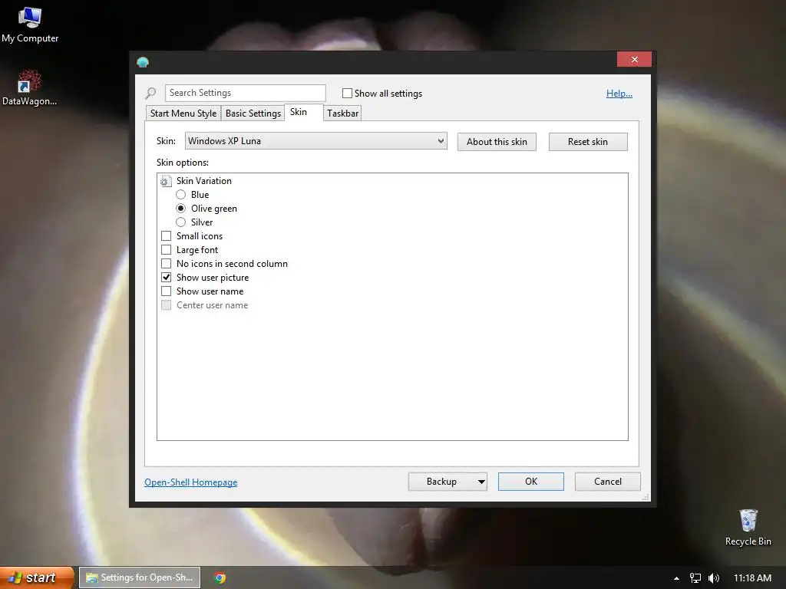The height and width of the screenshot is (589, 786).
Task: Click the Open-Shell shell icon in title bar
Action: tap(143, 62)
